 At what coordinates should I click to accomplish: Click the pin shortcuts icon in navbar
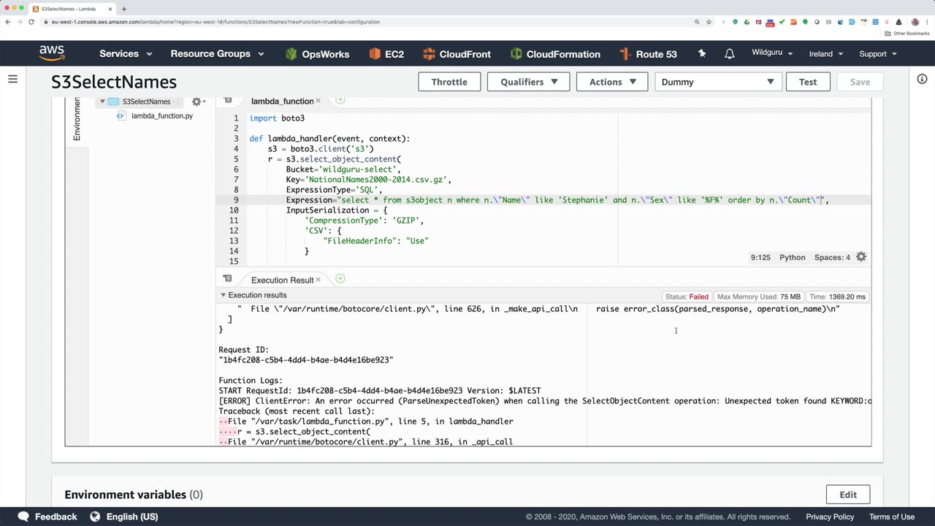tap(702, 54)
